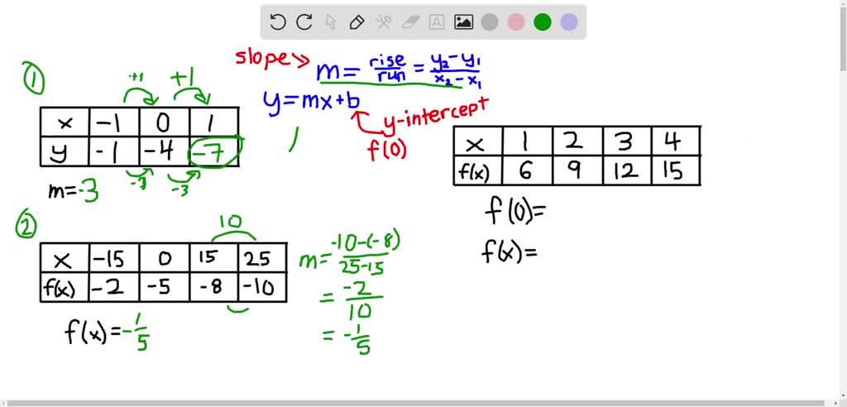
Task: Click the green "25-15" denominator
Action: pos(363,266)
